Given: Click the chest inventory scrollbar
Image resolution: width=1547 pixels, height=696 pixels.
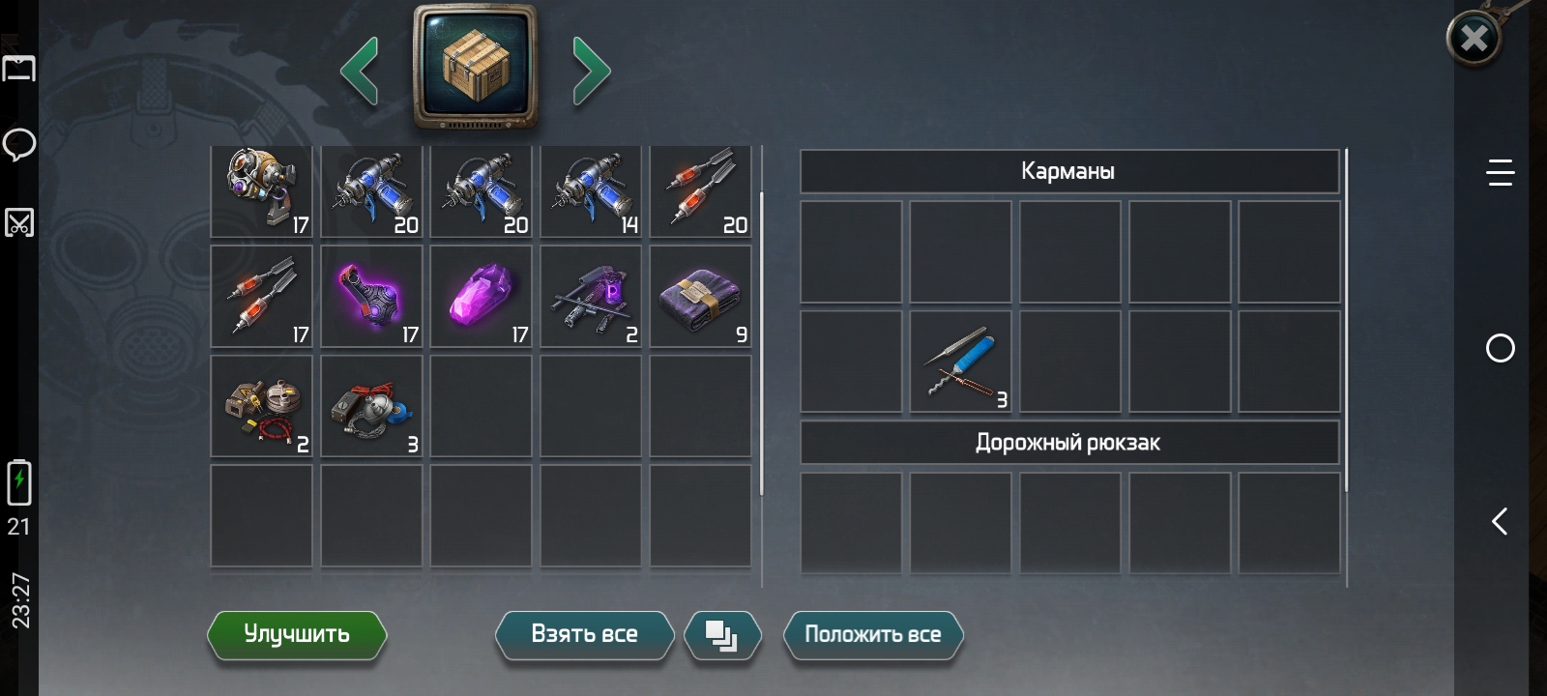Looking at the screenshot, I should [x=762, y=343].
